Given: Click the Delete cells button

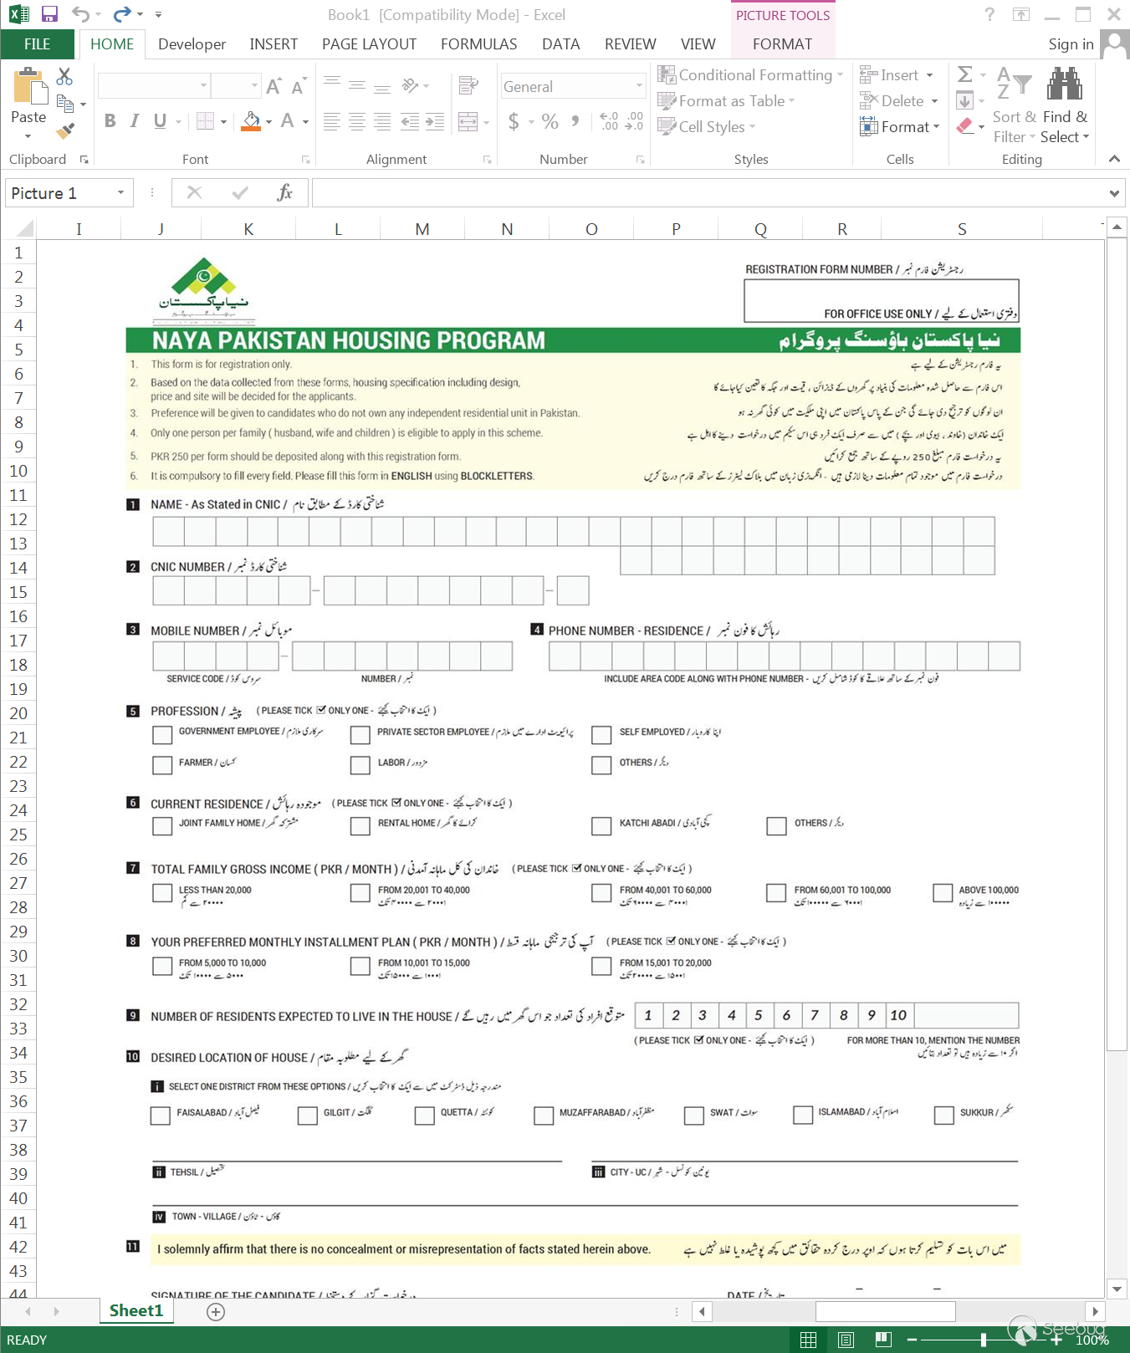Looking at the screenshot, I should tap(898, 100).
